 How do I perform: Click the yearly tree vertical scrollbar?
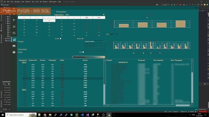[104, 83]
